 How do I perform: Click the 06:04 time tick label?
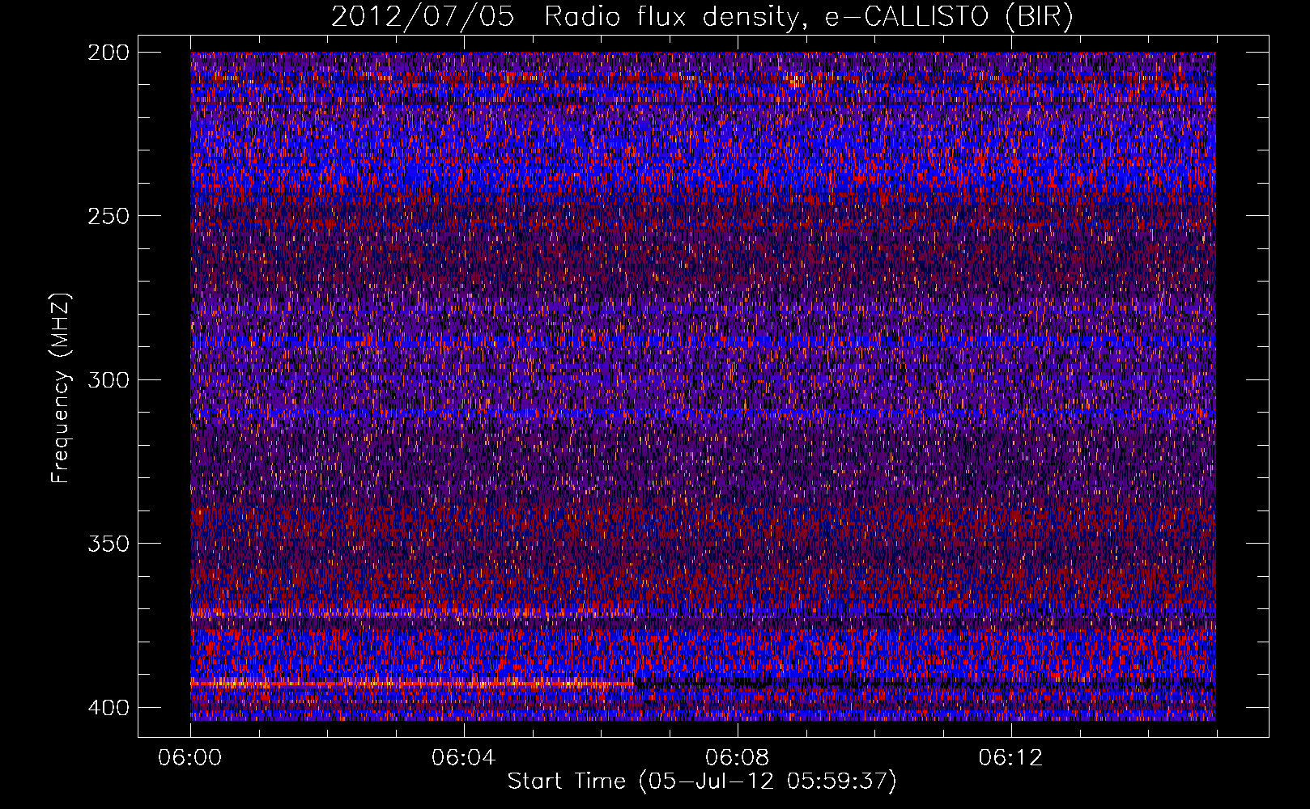[464, 758]
